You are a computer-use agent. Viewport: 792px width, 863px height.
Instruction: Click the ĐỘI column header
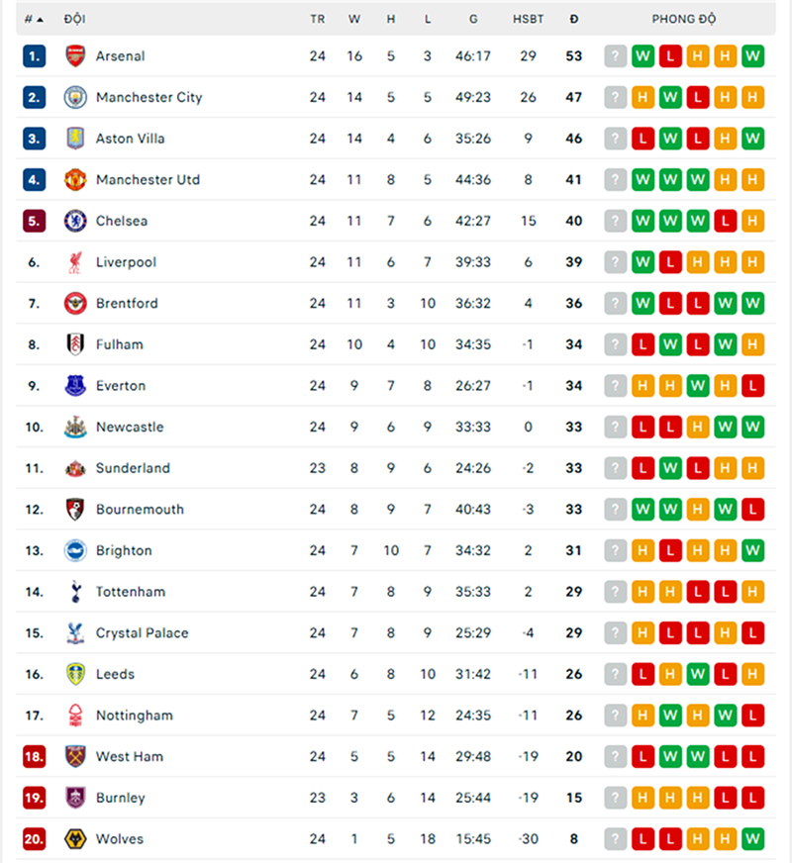click(x=74, y=19)
